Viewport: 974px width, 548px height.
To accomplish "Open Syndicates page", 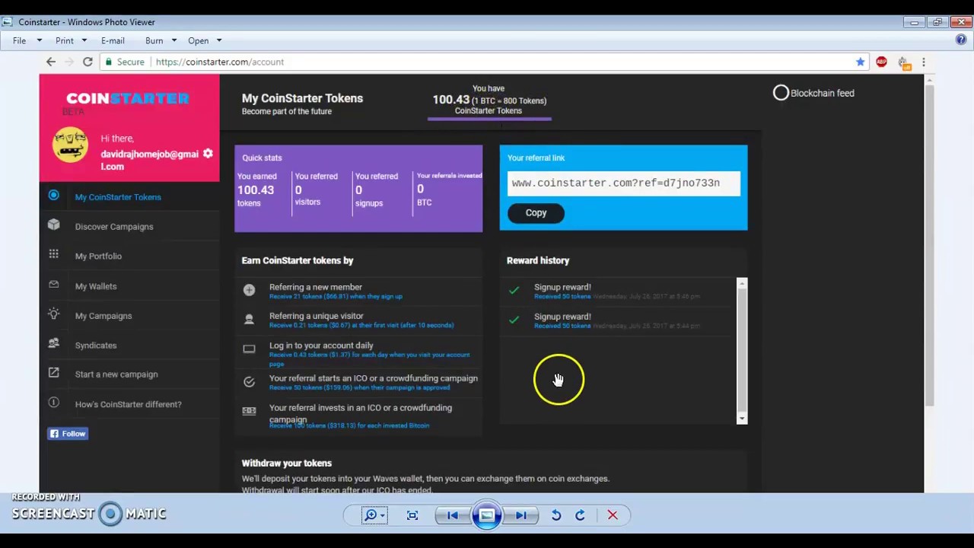I will pos(96,346).
